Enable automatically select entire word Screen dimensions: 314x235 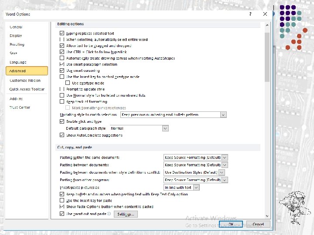click(x=62, y=39)
